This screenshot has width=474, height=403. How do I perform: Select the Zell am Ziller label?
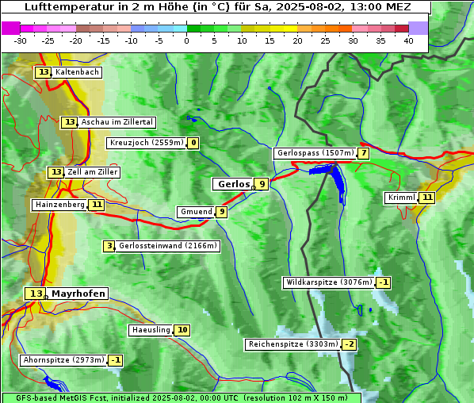[x=92, y=172]
